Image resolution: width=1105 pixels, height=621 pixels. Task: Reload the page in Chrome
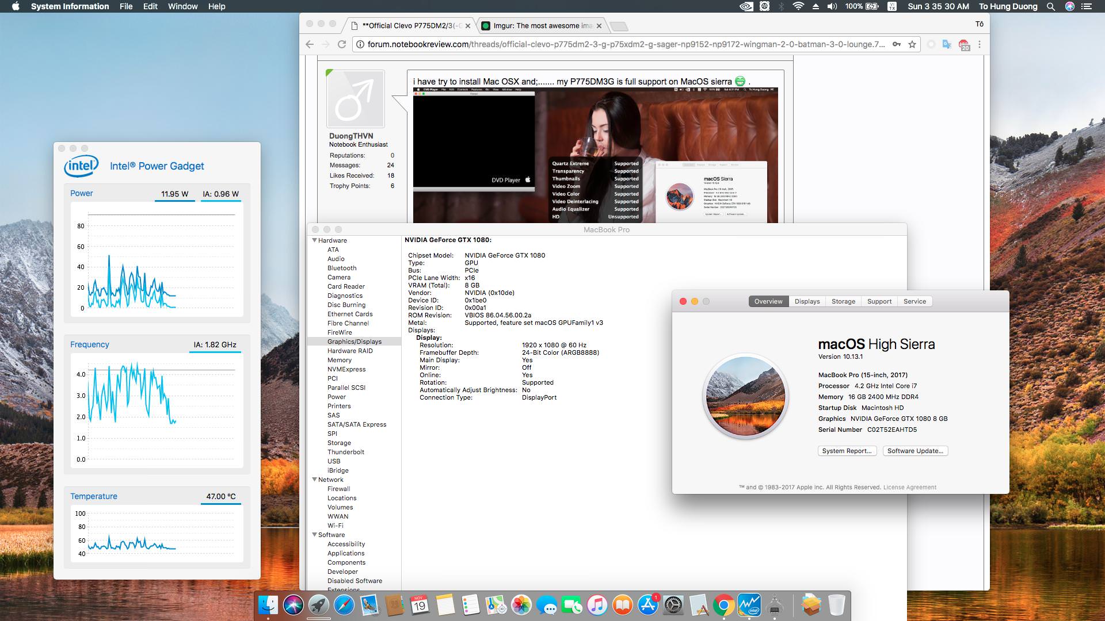coord(342,44)
